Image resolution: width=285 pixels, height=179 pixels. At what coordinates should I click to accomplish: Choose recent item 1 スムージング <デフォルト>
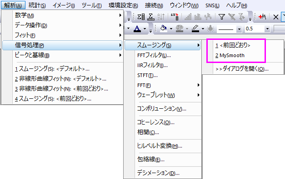62,69
